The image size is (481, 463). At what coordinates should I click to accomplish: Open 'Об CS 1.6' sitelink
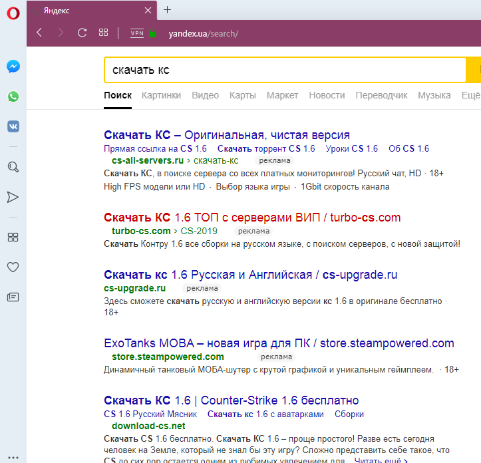(408, 148)
